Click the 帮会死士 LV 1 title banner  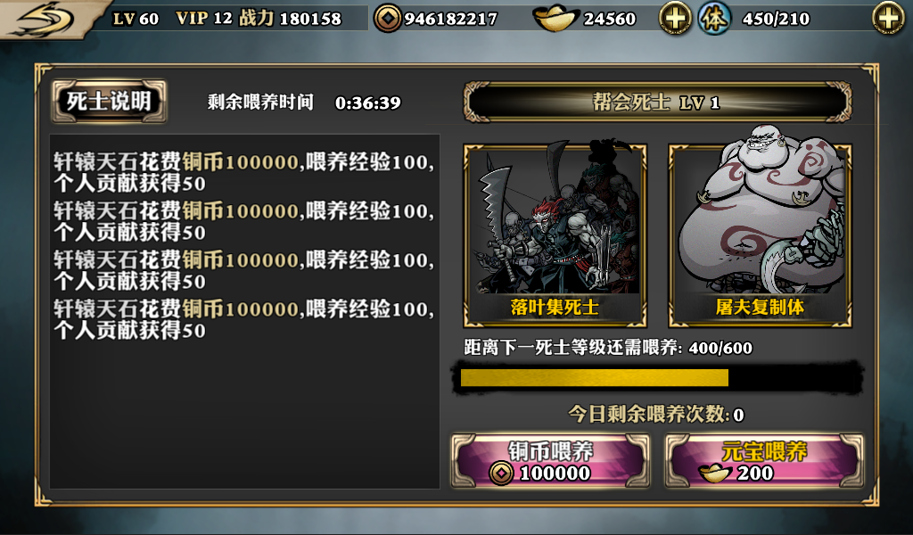pyautogui.click(x=657, y=103)
